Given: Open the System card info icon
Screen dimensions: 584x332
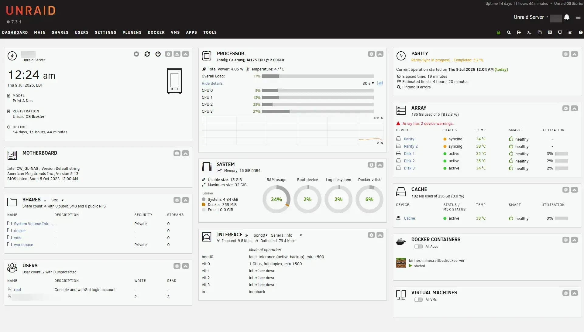Looking at the screenshot, I should 371,165.
